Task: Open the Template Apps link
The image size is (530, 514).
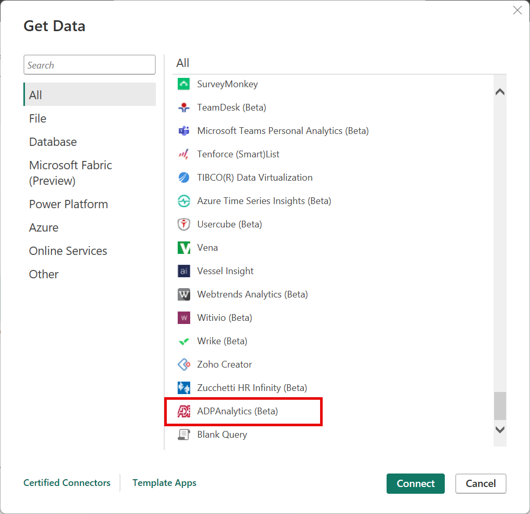Action: pyautogui.click(x=164, y=483)
